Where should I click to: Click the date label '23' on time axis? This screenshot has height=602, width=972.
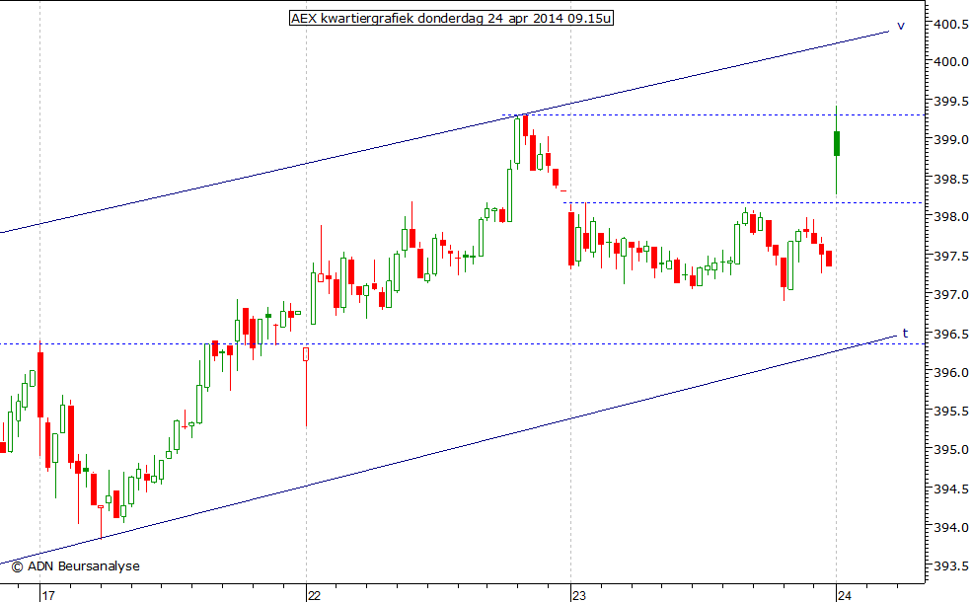(x=579, y=595)
